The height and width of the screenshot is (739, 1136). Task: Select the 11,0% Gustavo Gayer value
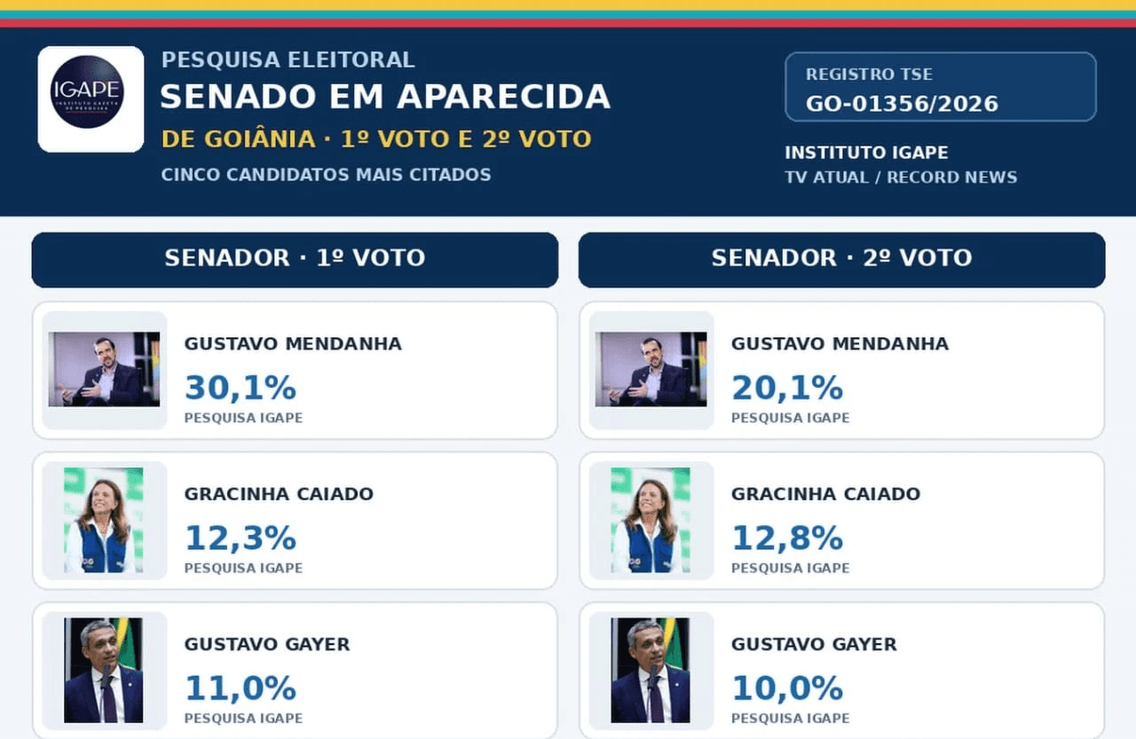point(241,688)
